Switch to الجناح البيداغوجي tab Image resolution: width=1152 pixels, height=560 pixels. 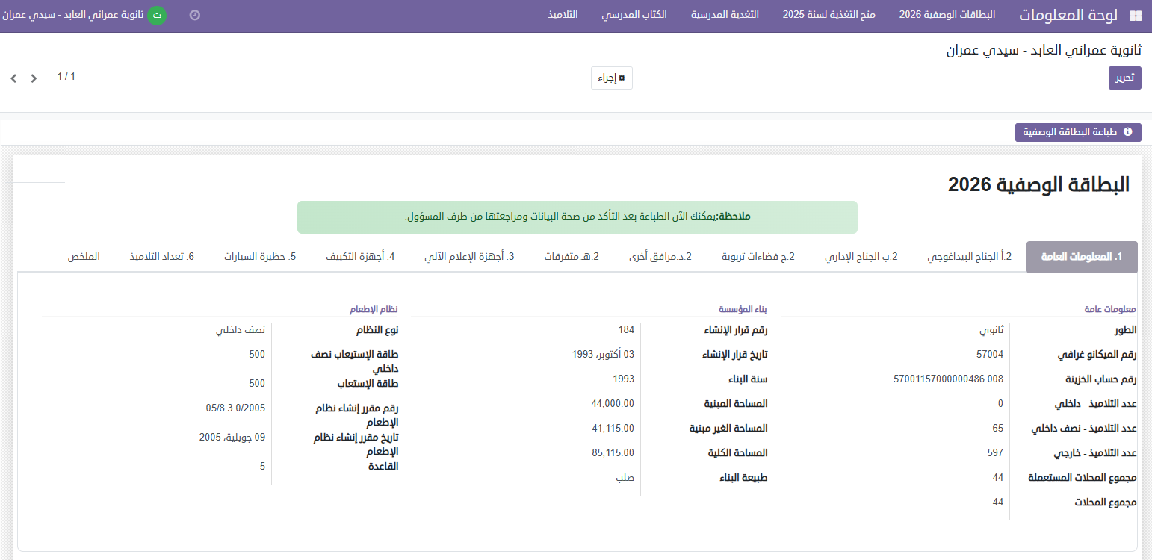click(969, 257)
